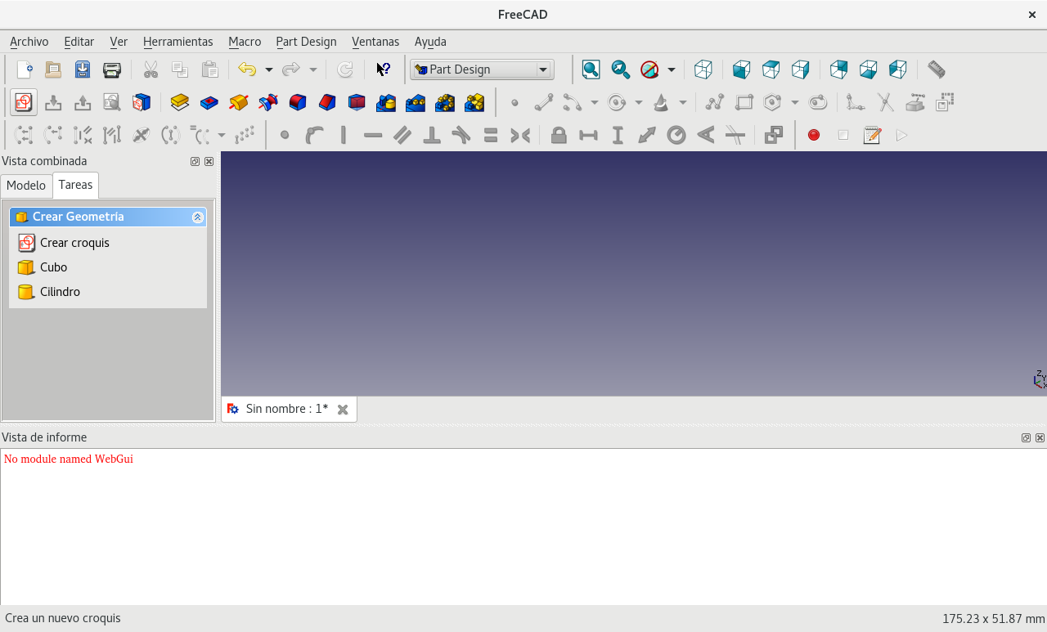The height and width of the screenshot is (632, 1047).
Task: Pick the sketcher rectangle tool
Action: [744, 102]
